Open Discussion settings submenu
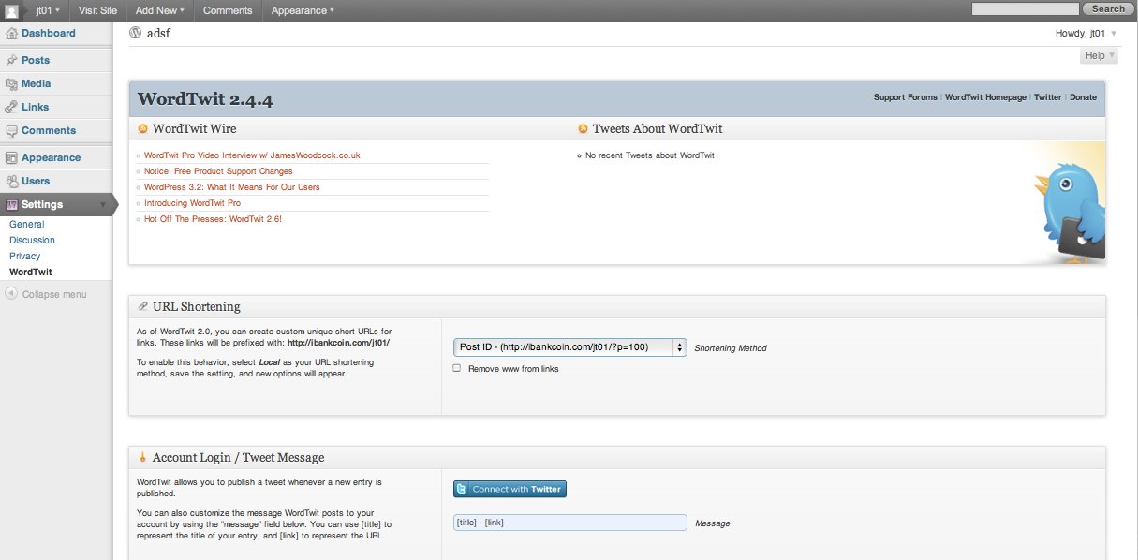The width and height of the screenshot is (1138, 560). click(x=32, y=241)
